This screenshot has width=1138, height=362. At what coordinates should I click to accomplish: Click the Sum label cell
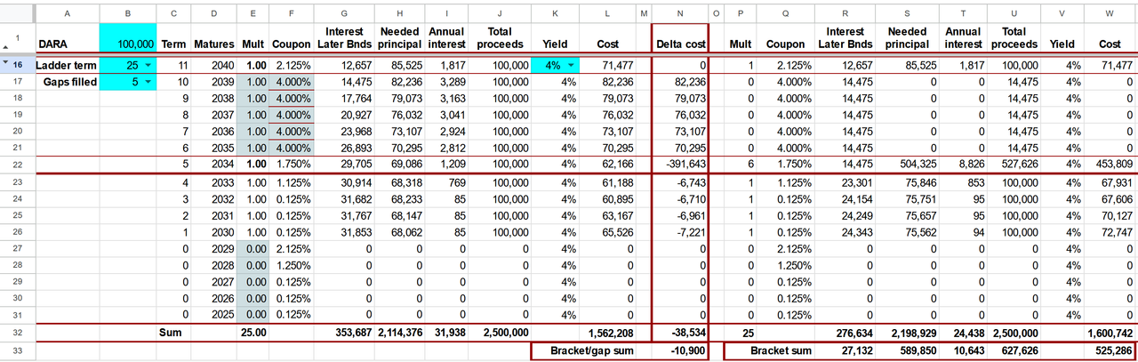(x=172, y=333)
